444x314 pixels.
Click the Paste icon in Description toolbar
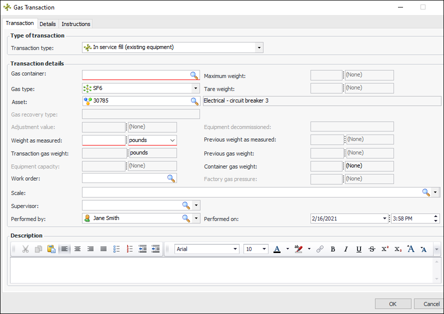click(x=51, y=249)
